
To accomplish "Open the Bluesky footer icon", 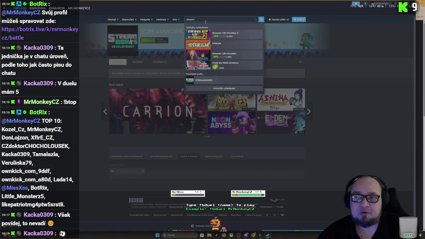I will coord(282,215).
